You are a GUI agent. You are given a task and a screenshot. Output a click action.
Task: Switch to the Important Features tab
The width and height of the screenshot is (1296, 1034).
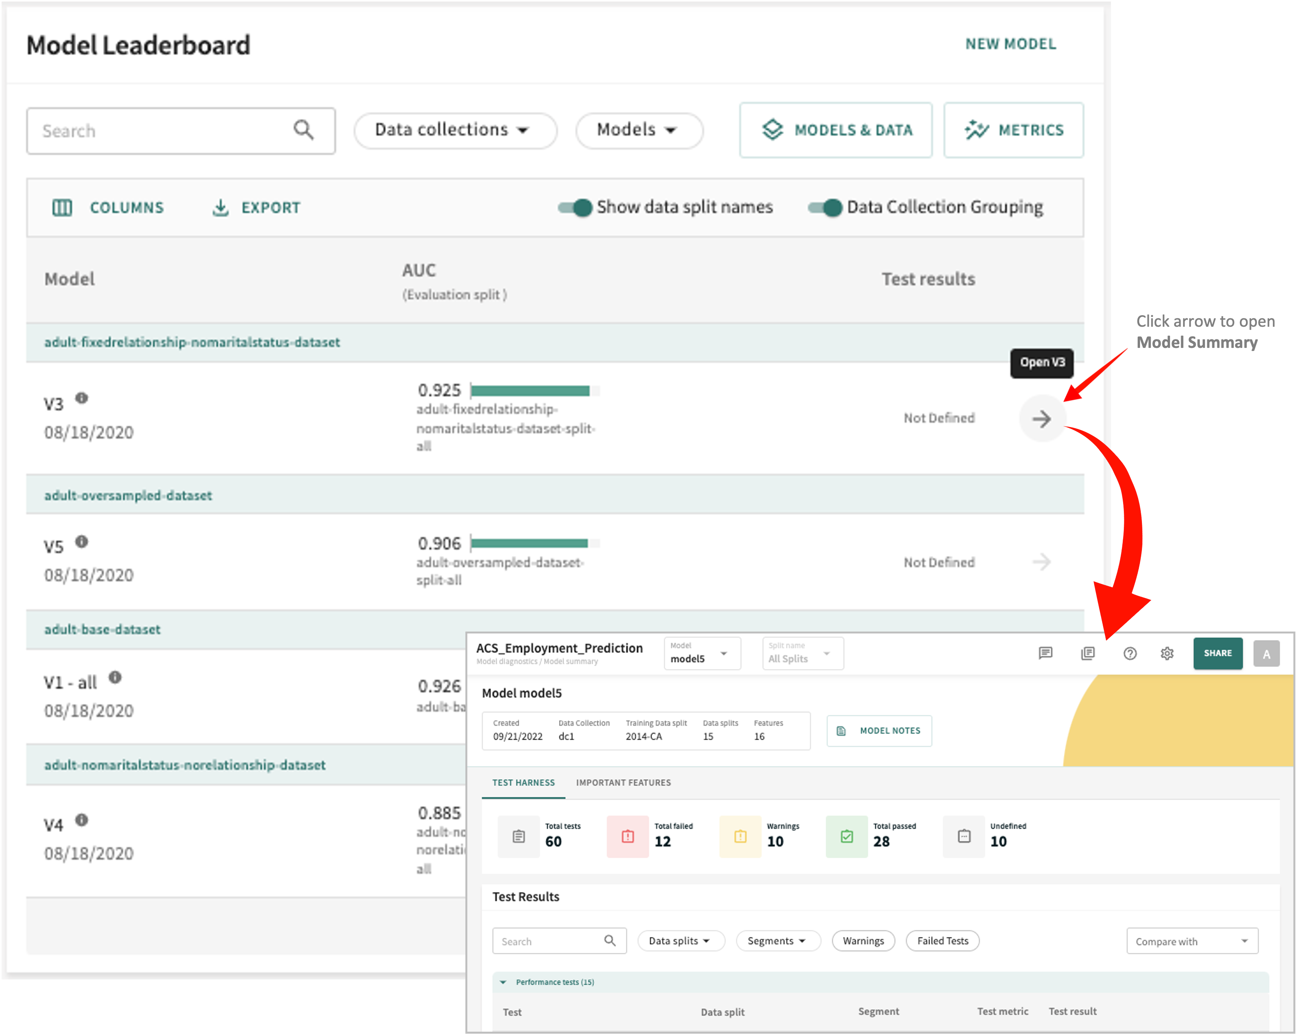623,783
